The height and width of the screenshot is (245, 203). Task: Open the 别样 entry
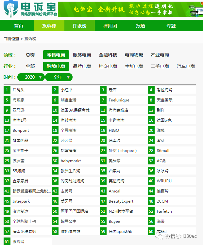[172, 110]
